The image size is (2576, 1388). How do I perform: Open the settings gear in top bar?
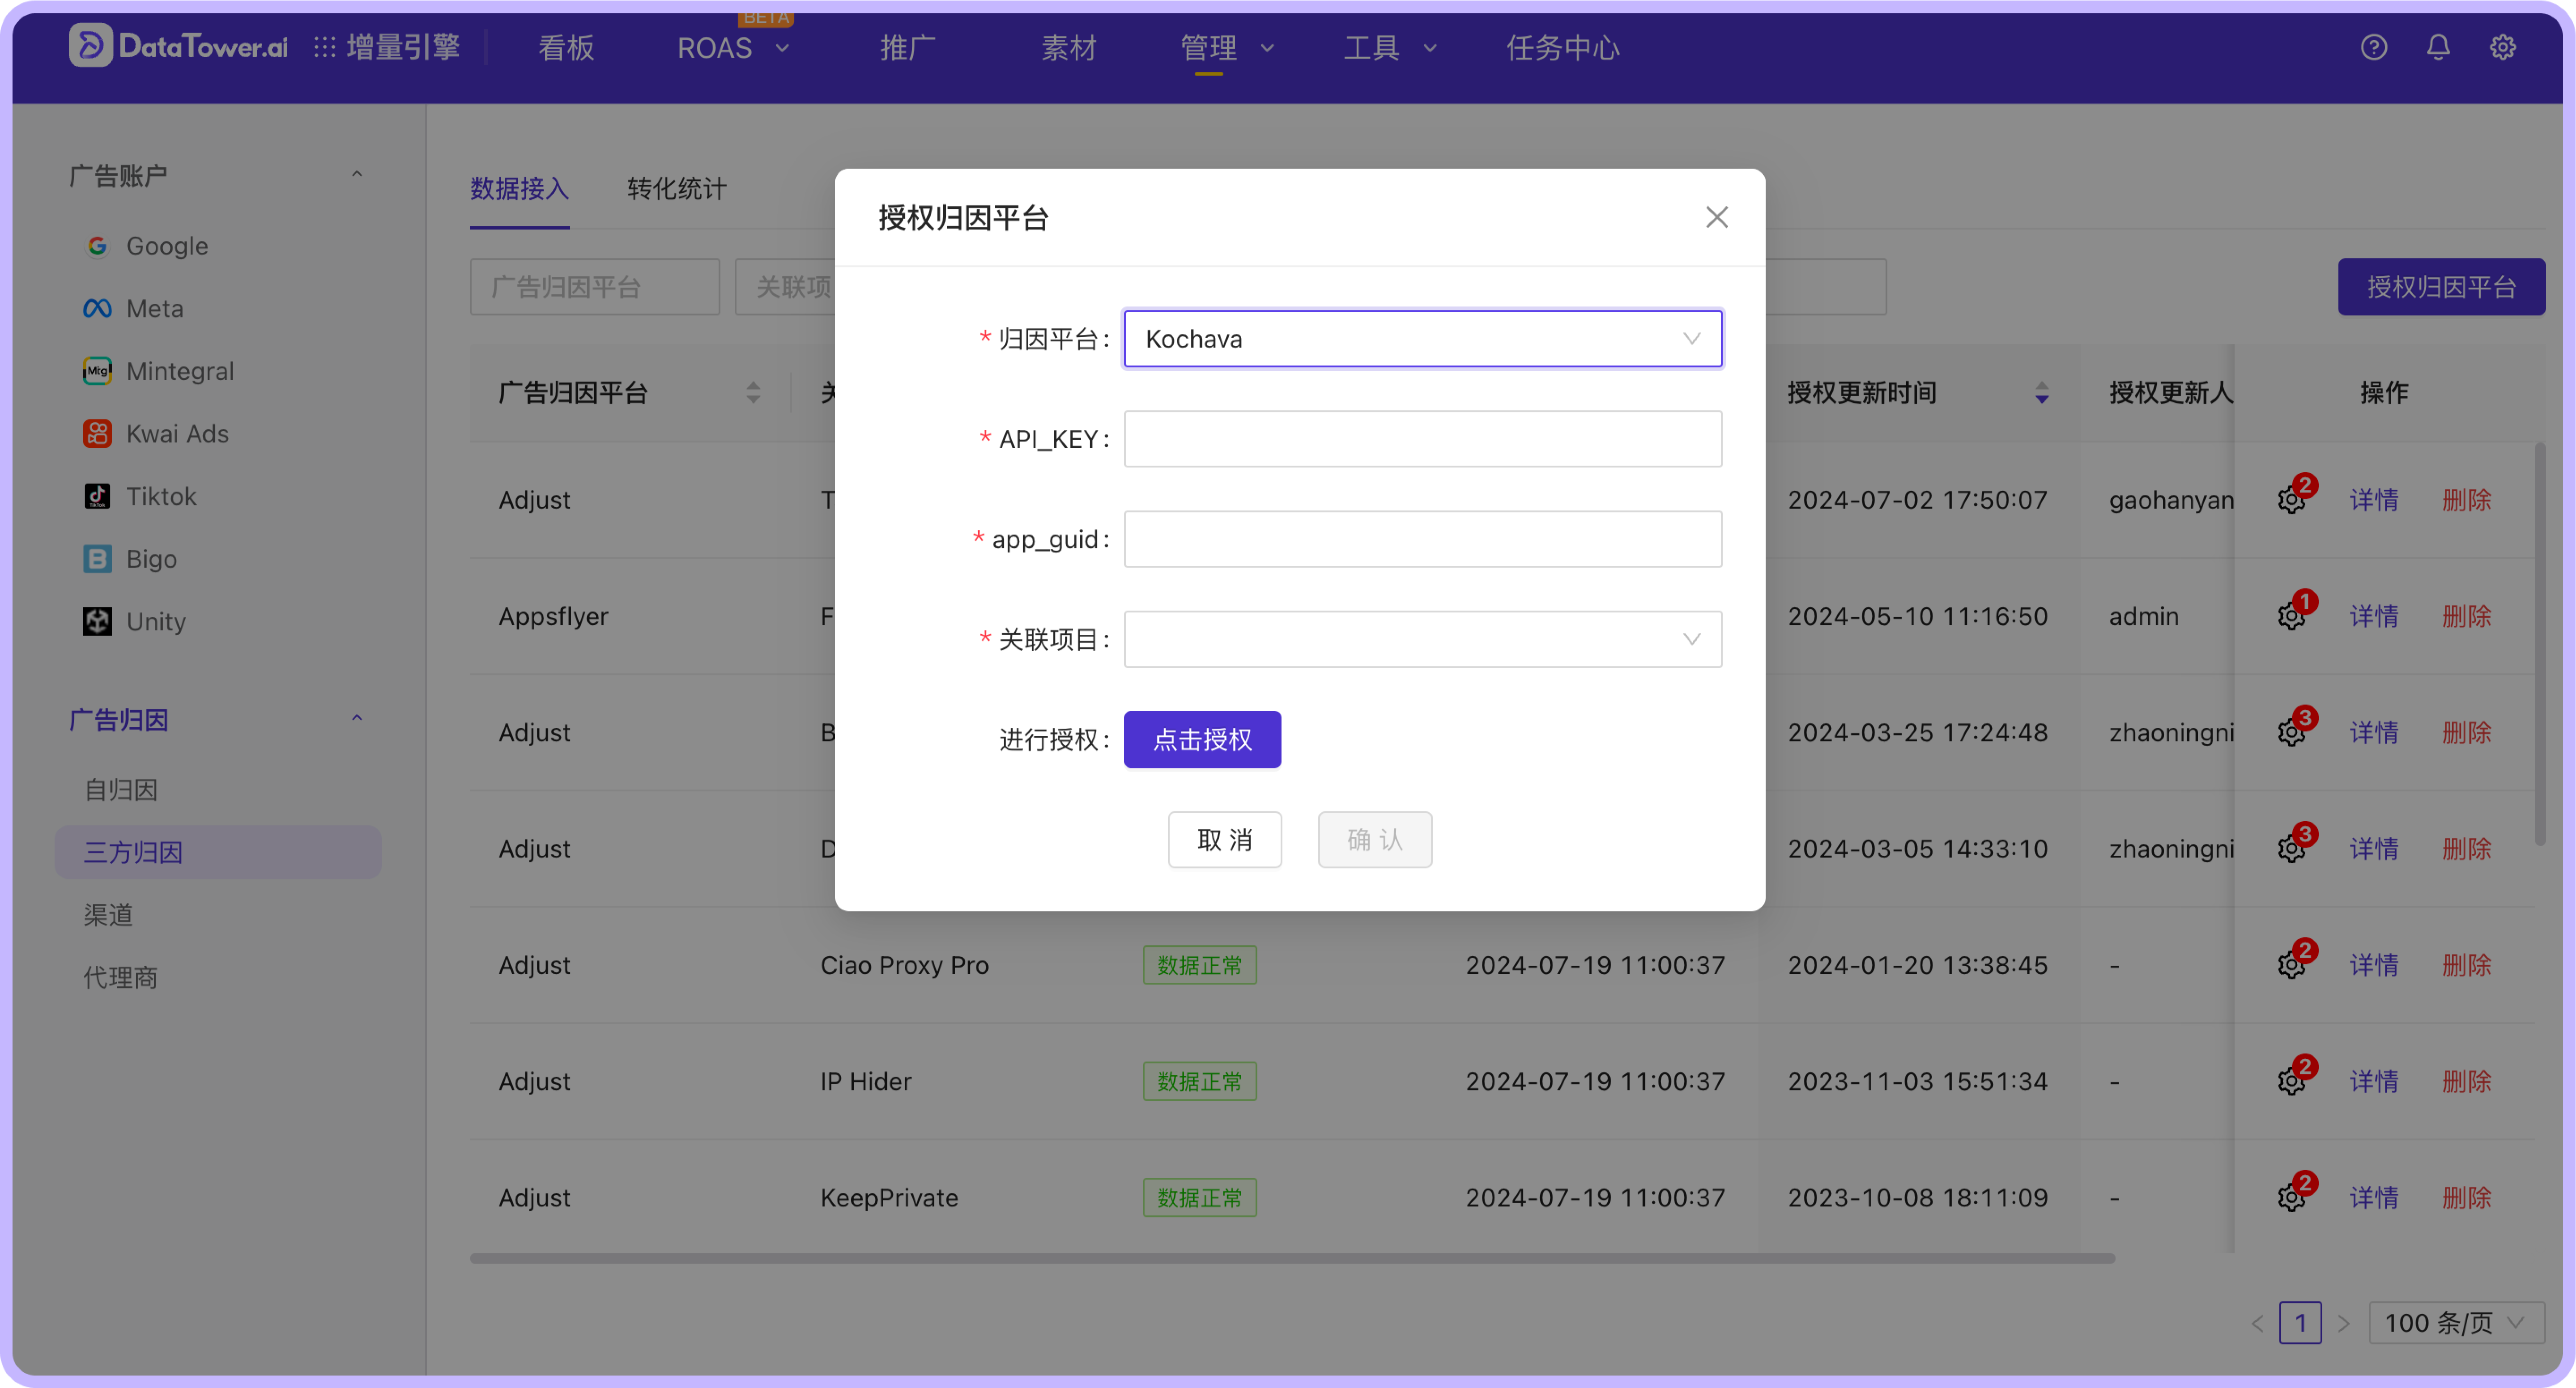2502,47
